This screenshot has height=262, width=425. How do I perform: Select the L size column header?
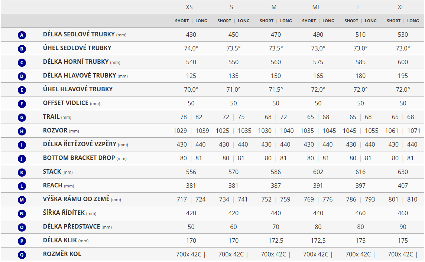pos(359,7)
